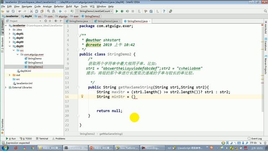Start debugging with the bug icon
This screenshot has width=268, height=151.
tap(122, 11)
